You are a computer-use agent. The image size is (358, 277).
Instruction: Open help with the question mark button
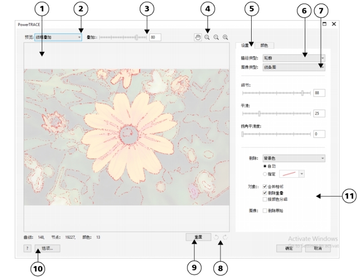pos(27,248)
